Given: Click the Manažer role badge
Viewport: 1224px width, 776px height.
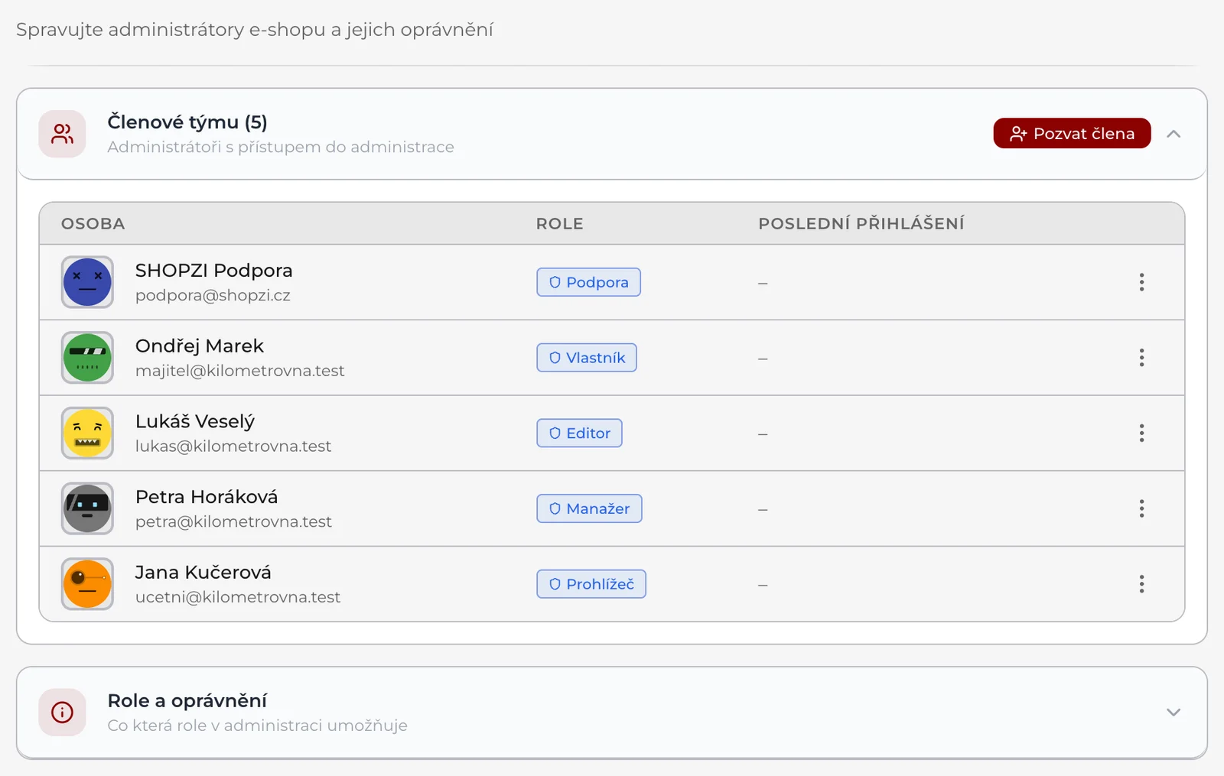Looking at the screenshot, I should (x=589, y=508).
